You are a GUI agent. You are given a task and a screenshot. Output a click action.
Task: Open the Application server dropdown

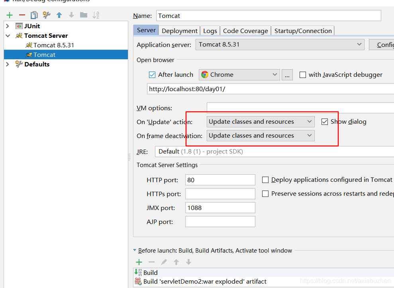tap(280, 45)
